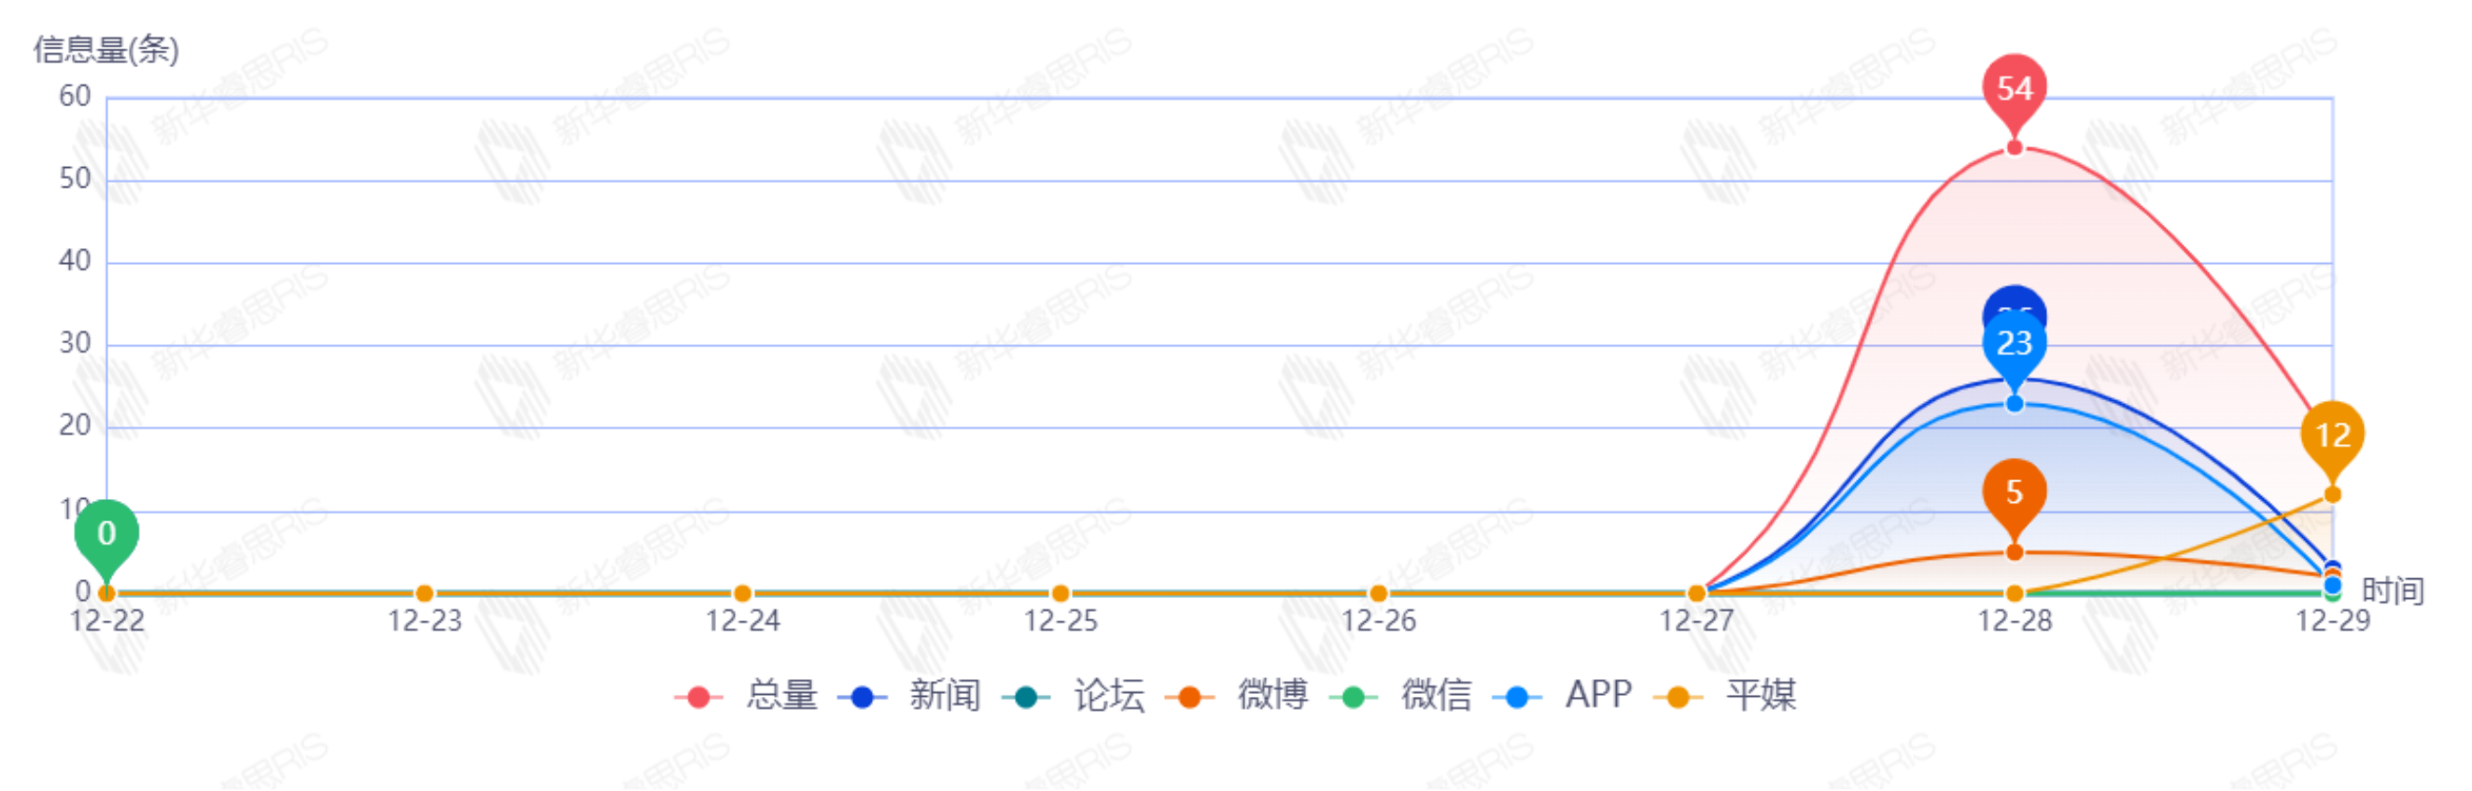The height and width of the screenshot is (791, 2472).
Task: Click the red 54 marker pin
Action: tap(2015, 90)
